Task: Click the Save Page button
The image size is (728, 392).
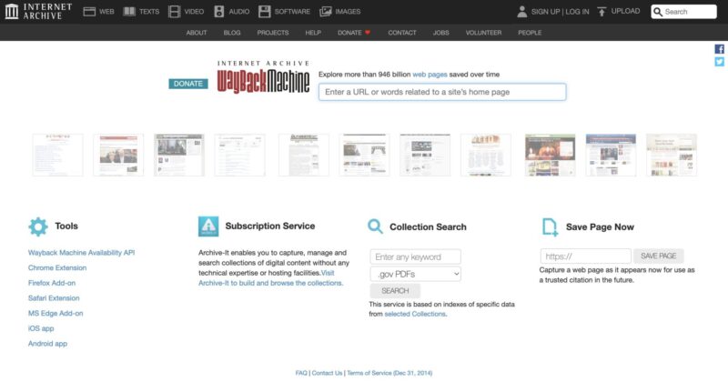Action: (660, 256)
